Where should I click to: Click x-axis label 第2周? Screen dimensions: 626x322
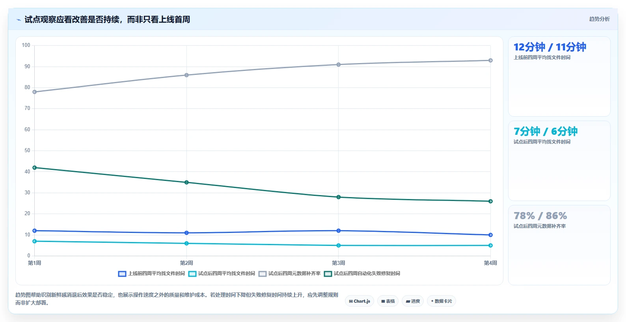(x=186, y=263)
